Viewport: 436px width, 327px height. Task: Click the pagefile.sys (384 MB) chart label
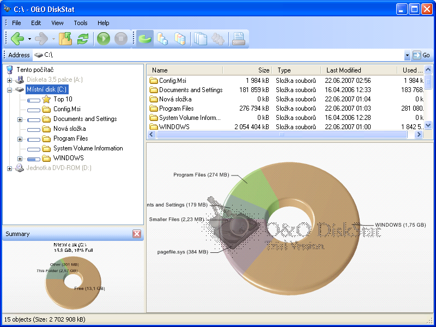183,252
